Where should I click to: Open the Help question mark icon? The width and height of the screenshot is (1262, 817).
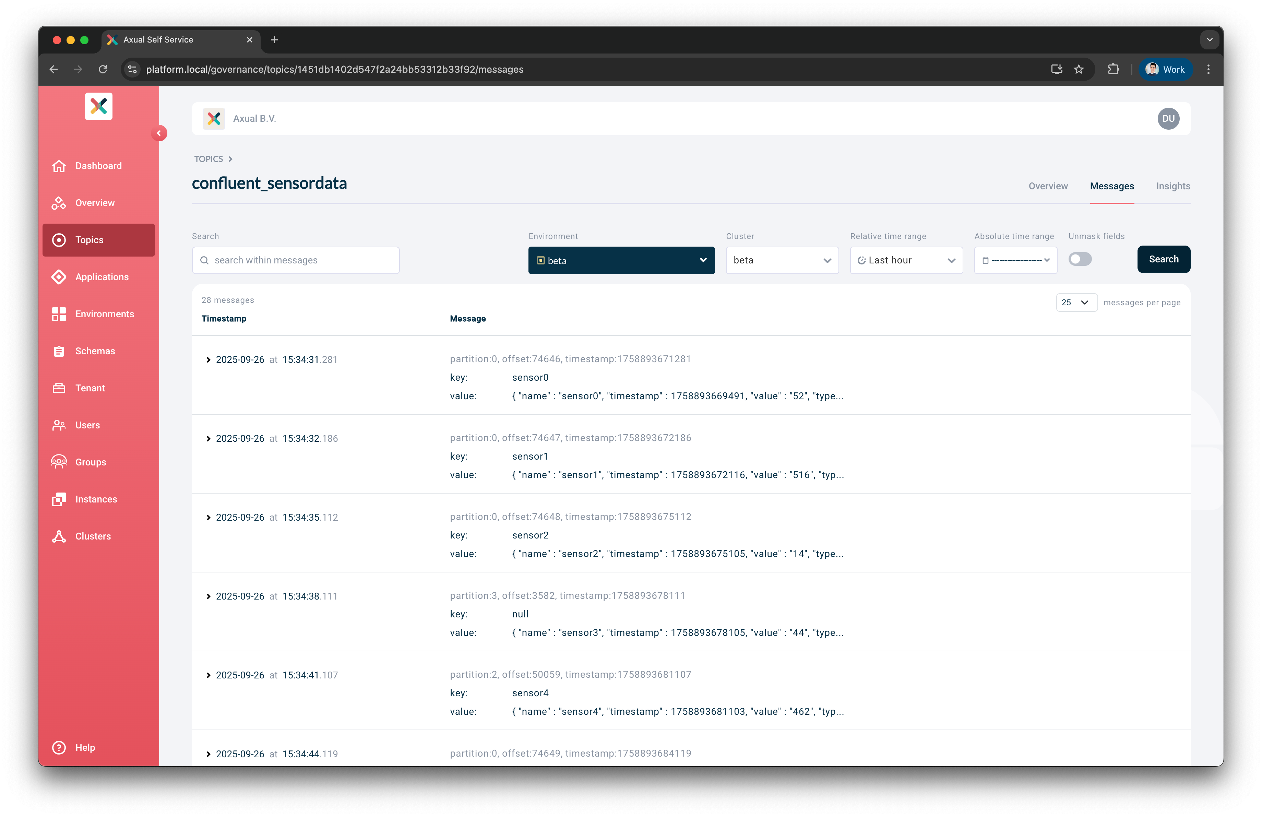59,747
